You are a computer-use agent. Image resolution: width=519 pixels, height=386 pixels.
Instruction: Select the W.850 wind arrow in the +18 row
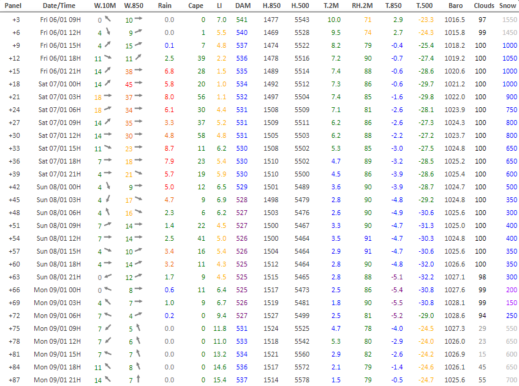(x=138, y=83)
